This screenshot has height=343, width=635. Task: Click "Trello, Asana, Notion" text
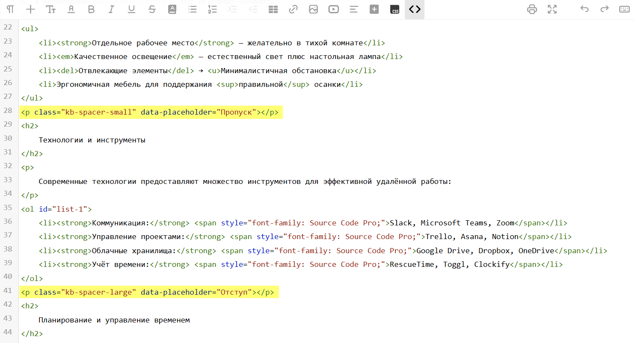(472, 237)
